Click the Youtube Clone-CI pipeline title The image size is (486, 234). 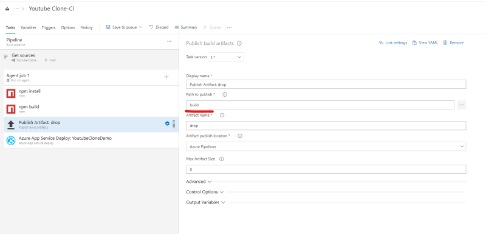pyautogui.click(x=52, y=9)
